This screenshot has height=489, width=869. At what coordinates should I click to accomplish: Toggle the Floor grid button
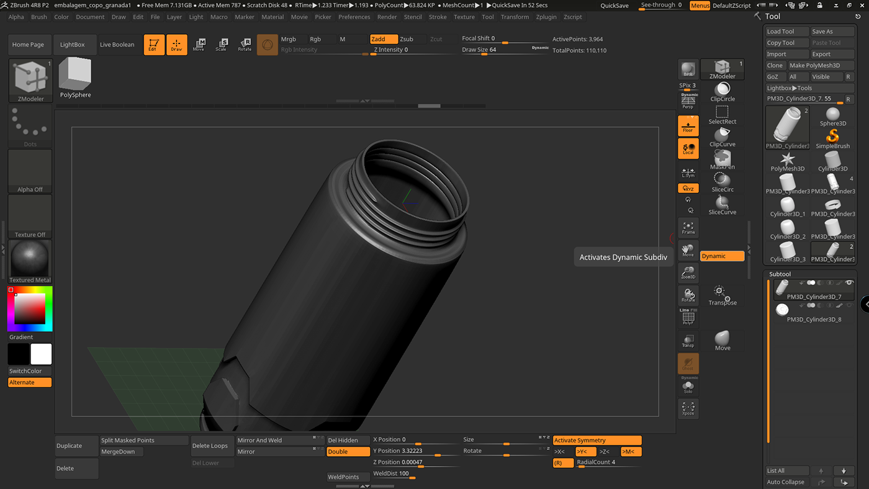click(x=688, y=125)
